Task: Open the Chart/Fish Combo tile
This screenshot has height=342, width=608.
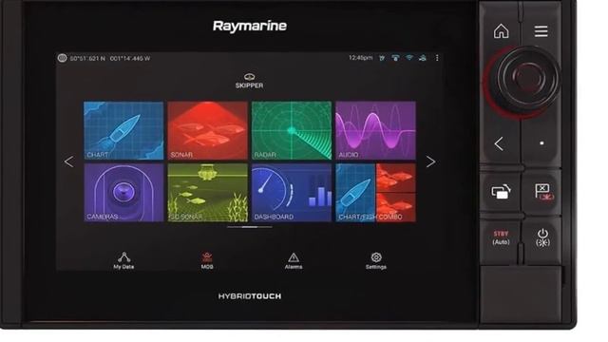Action: (x=376, y=193)
